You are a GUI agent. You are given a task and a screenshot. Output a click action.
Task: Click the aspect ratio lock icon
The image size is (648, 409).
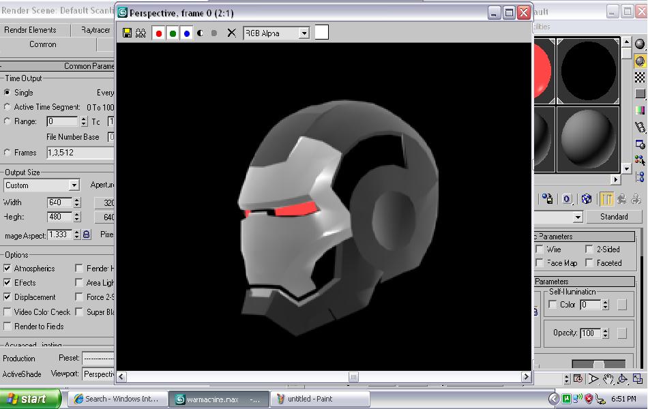[87, 234]
